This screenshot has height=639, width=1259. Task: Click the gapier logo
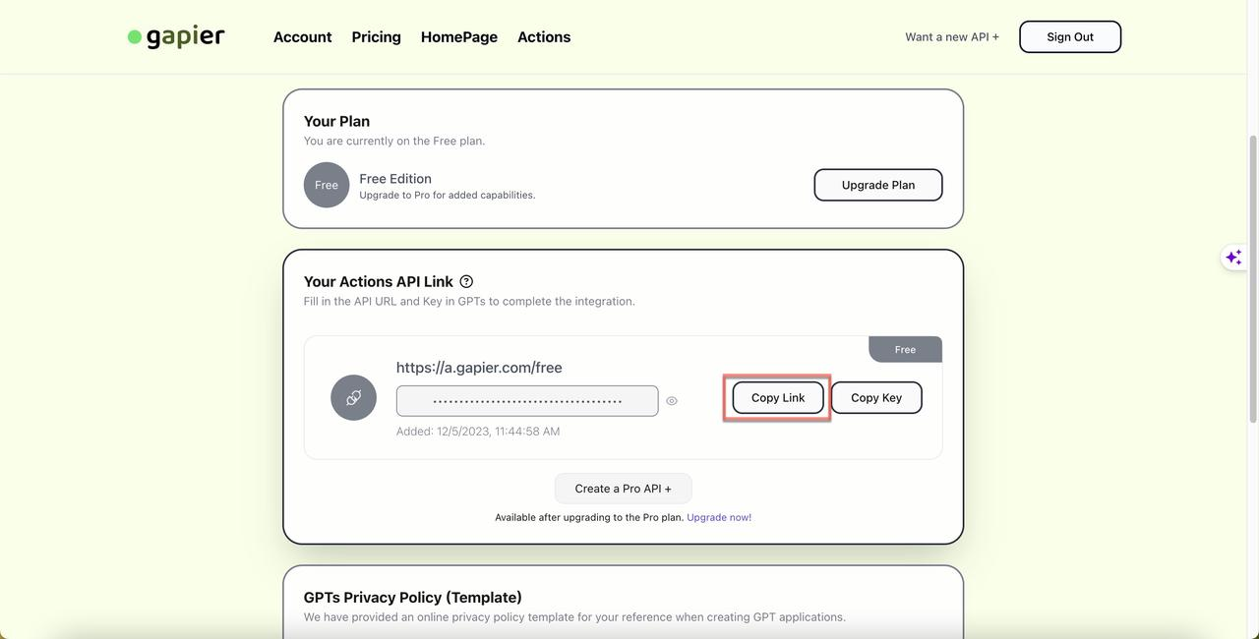point(176,37)
